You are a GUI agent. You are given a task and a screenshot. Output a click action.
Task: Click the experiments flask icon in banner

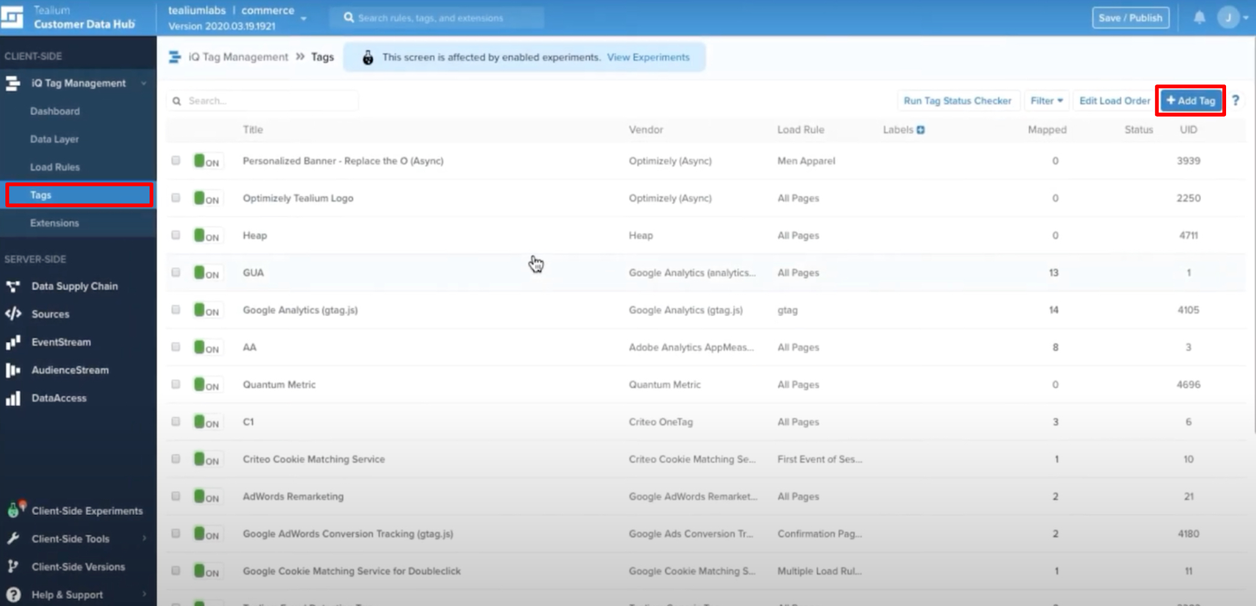click(x=368, y=57)
